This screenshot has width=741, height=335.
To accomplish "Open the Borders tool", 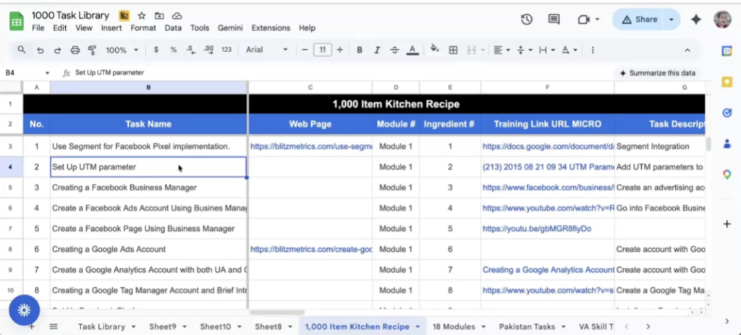I will point(453,50).
